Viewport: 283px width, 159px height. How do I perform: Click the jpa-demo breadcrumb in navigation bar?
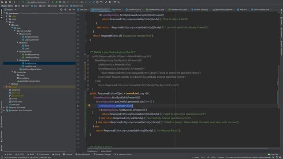coord(7,6)
